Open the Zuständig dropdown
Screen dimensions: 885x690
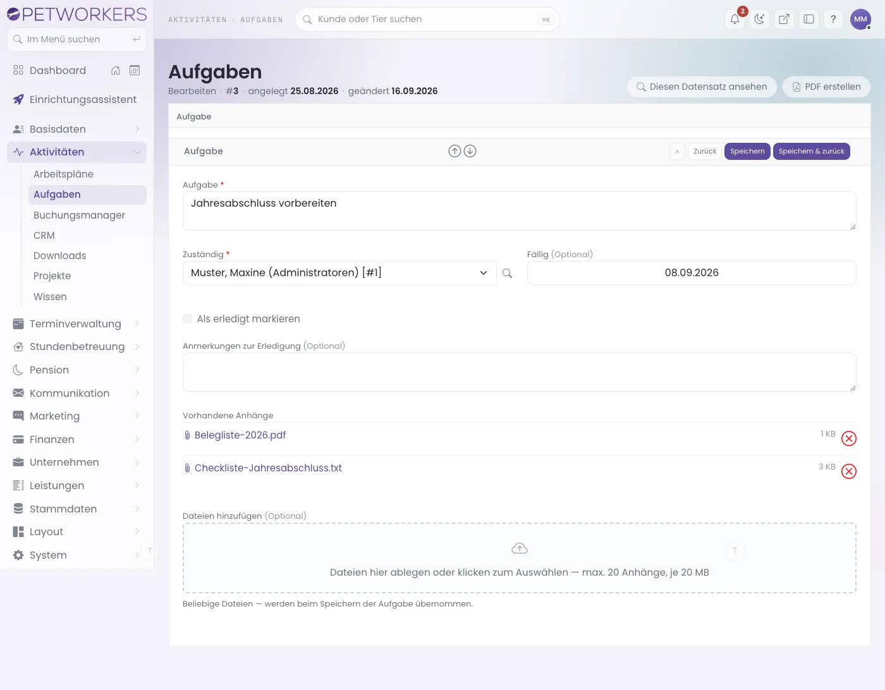(x=339, y=273)
